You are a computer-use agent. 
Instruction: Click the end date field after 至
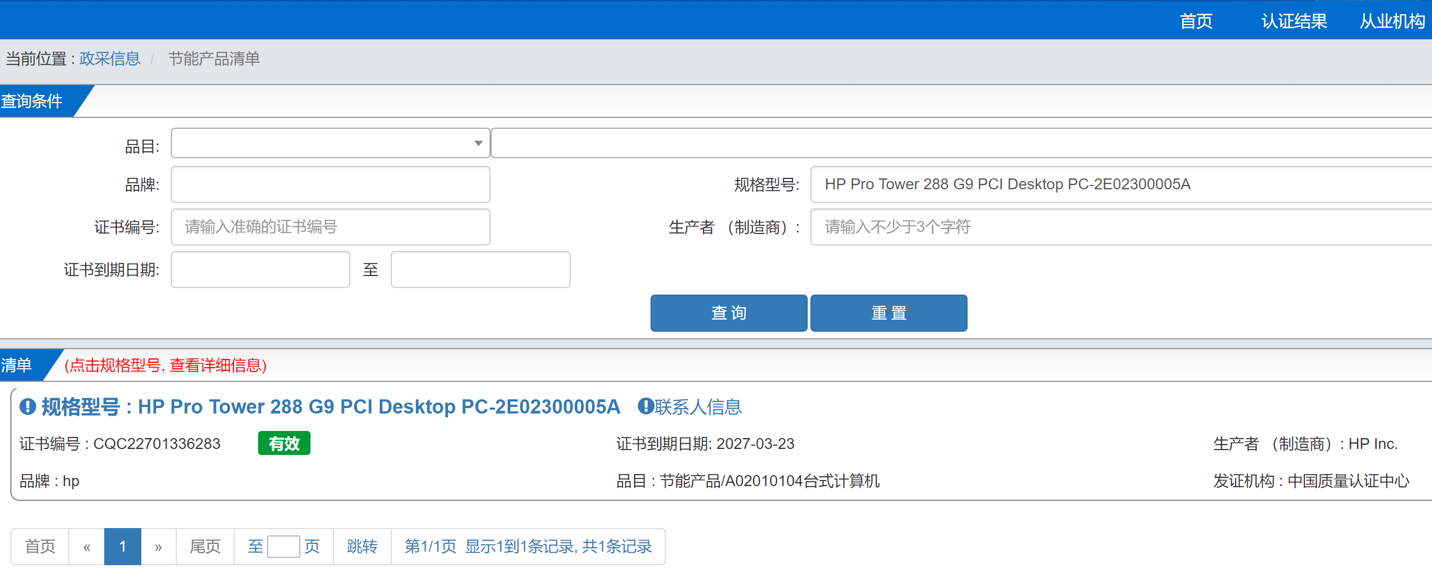click(480, 270)
